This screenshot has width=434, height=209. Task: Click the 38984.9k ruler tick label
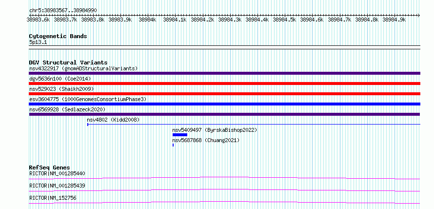click(394, 20)
